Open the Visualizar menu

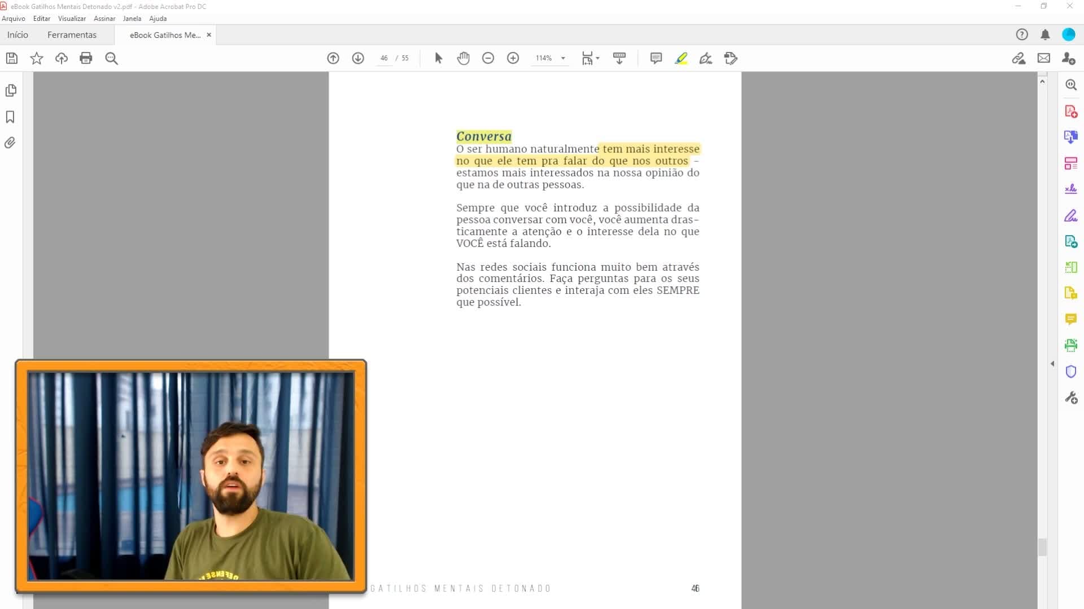tap(72, 19)
